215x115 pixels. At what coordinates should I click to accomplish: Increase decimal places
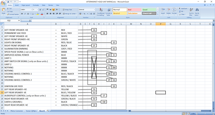[x=91, y=14]
